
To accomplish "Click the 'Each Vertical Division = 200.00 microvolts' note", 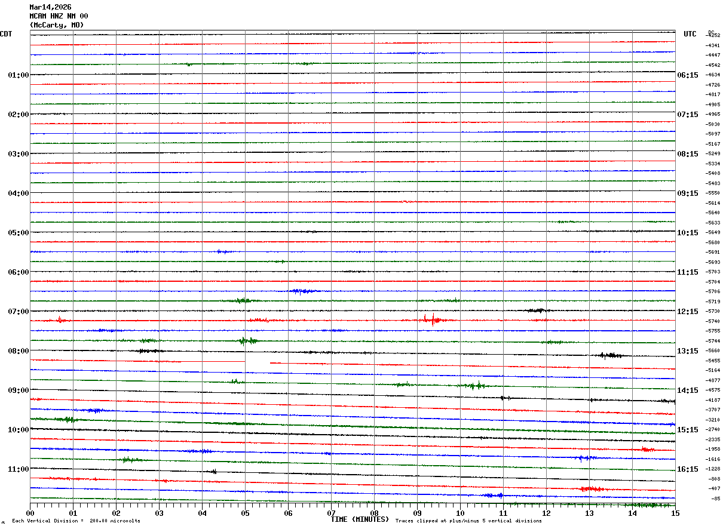I will pos(76,521).
